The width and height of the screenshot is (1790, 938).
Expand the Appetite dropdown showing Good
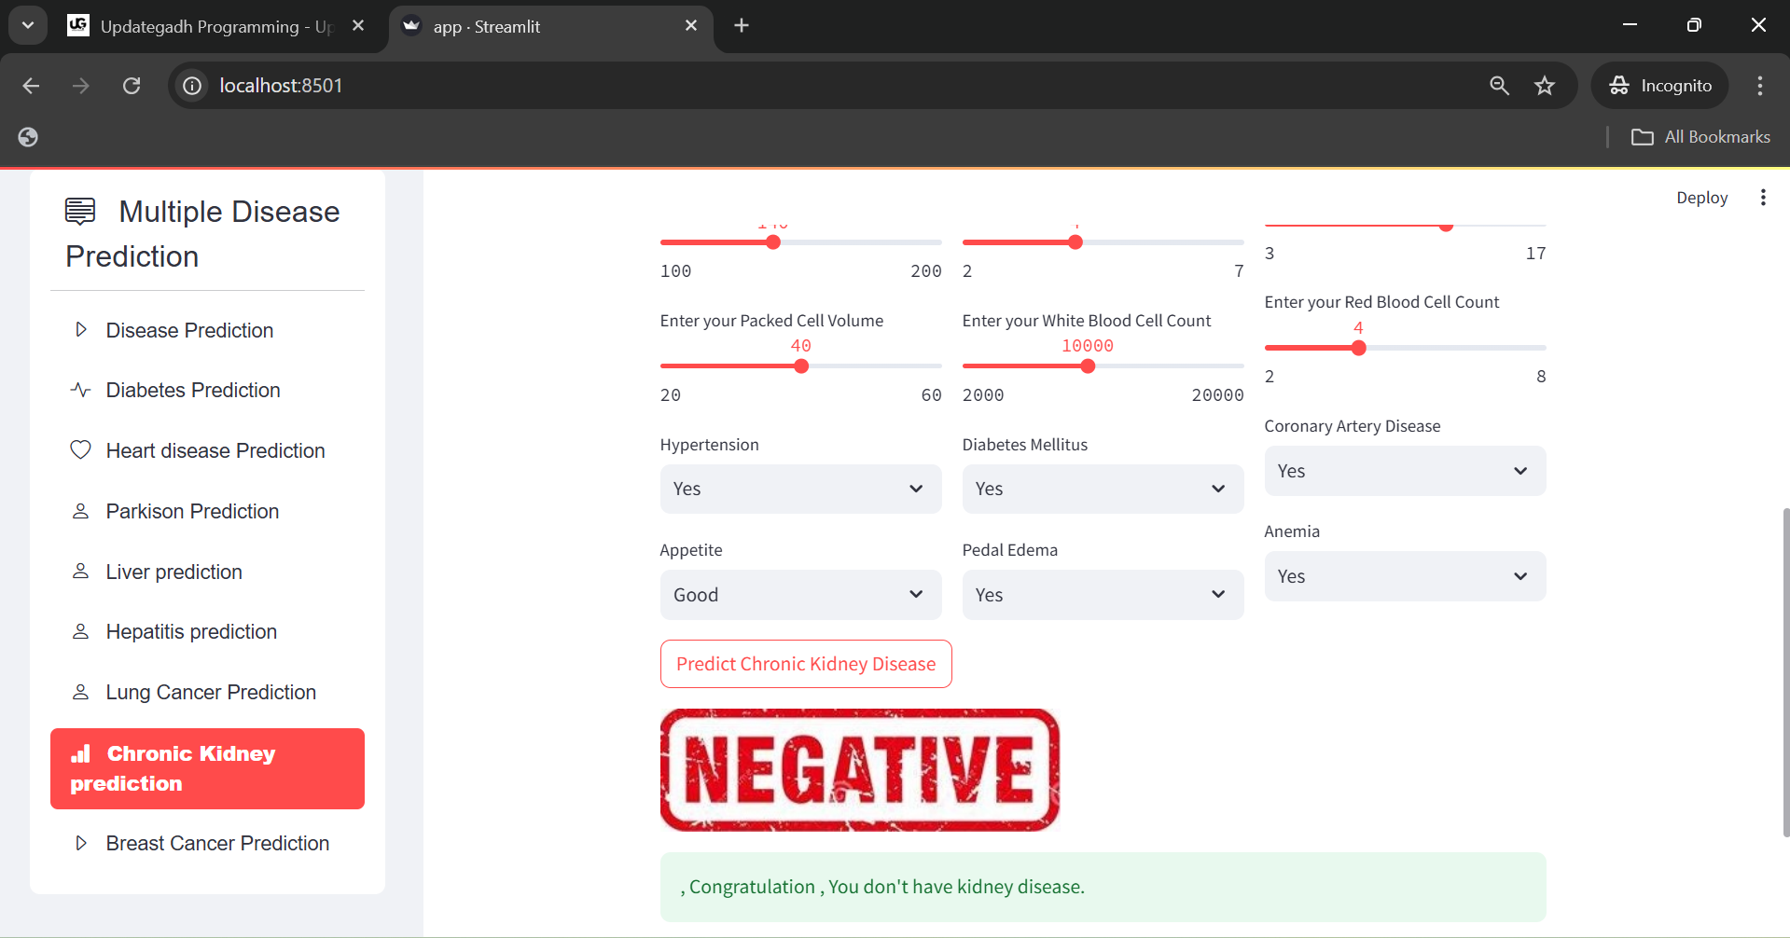tap(800, 595)
